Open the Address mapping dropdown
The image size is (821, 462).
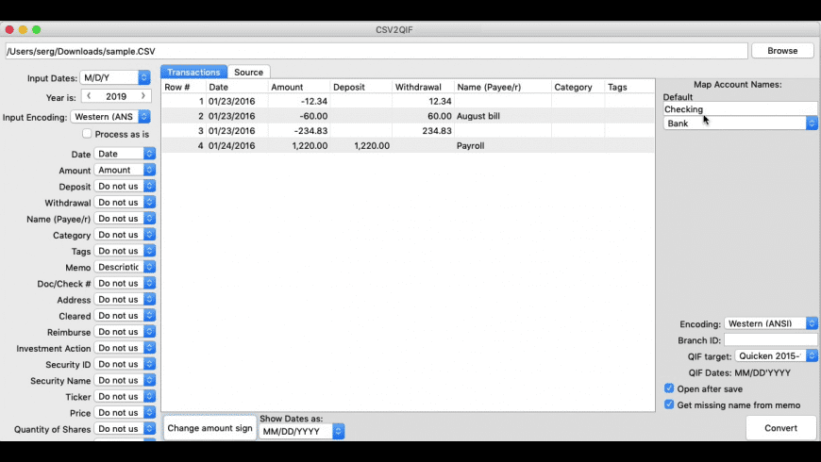click(125, 299)
